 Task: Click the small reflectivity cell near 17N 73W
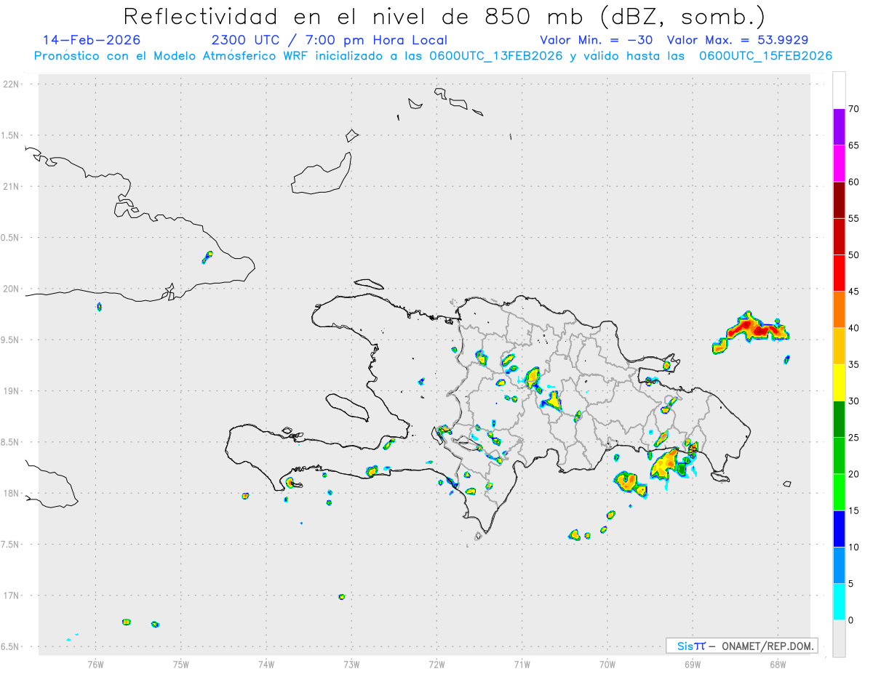(x=342, y=597)
